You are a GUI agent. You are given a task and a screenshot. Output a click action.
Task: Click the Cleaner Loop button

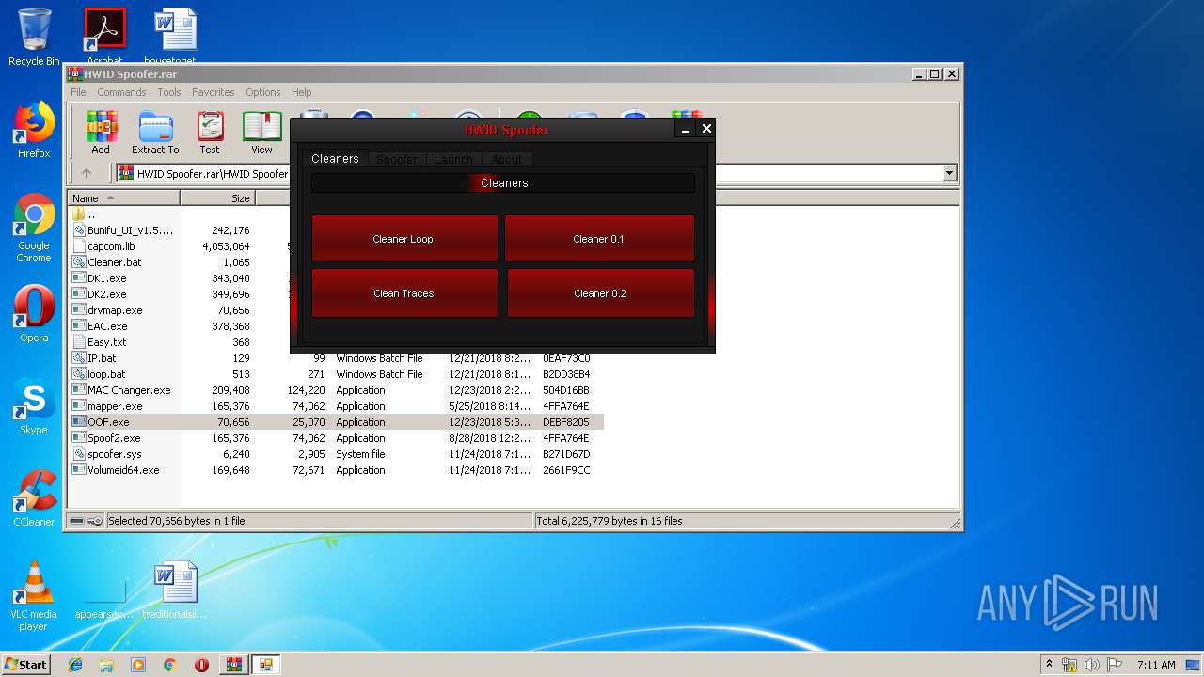(x=404, y=239)
